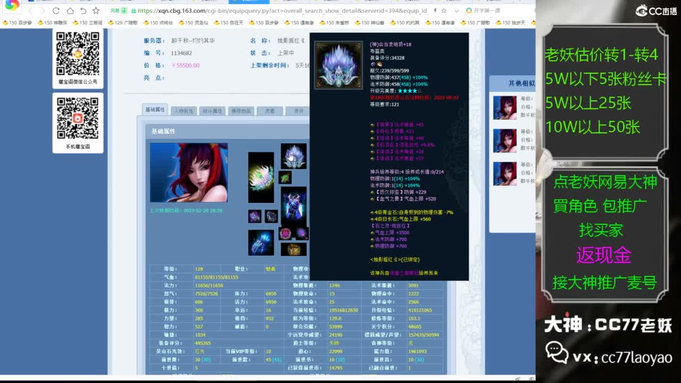Click the red-haired character portrait
The width and height of the screenshot is (681, 383).
coord(189,172)
